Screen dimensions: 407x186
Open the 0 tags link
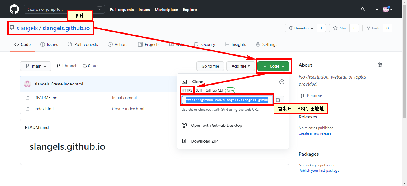91,66
